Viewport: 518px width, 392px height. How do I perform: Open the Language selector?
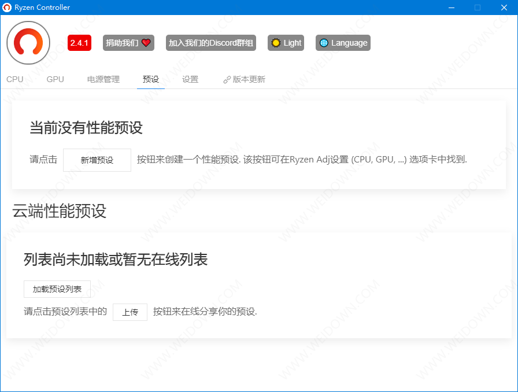[343, 43]
